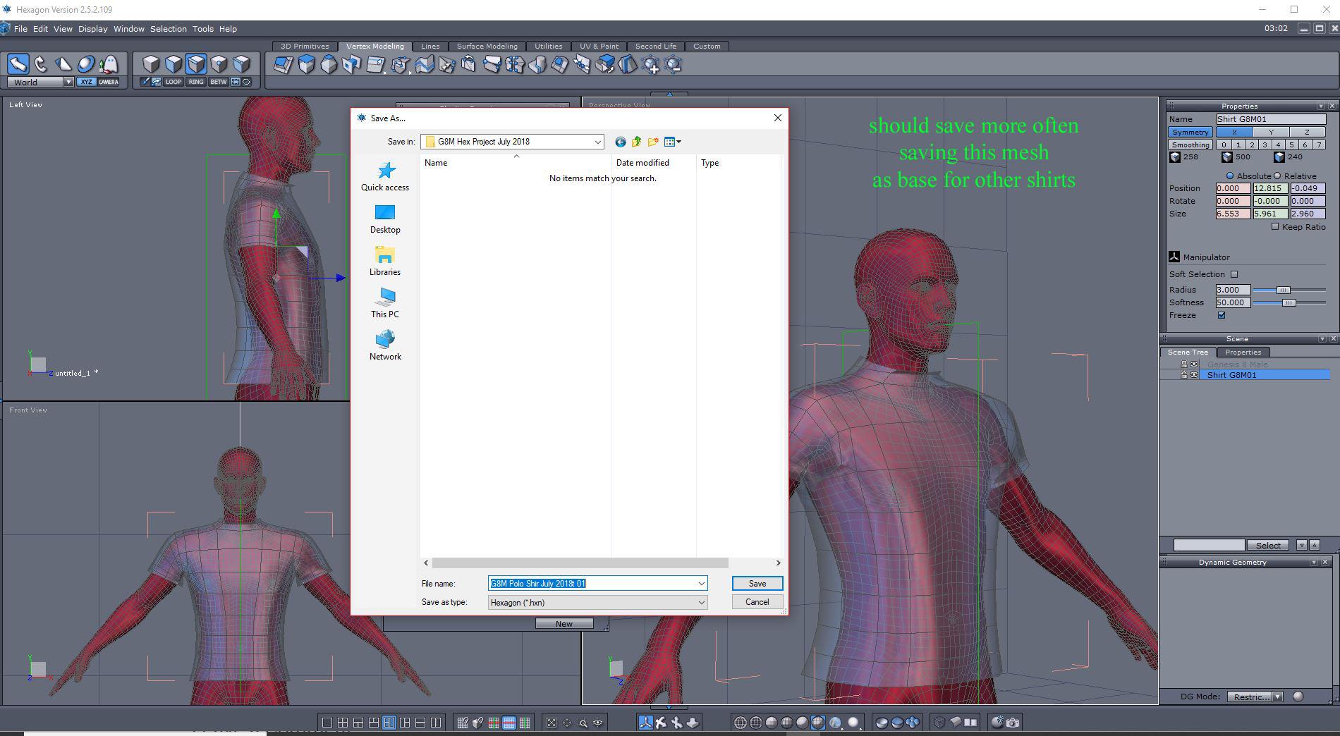This screenshot has width=1340, height=736.
Task: Select the Universal Manipulator sphere tool
Action: click(x=86, y=64)
